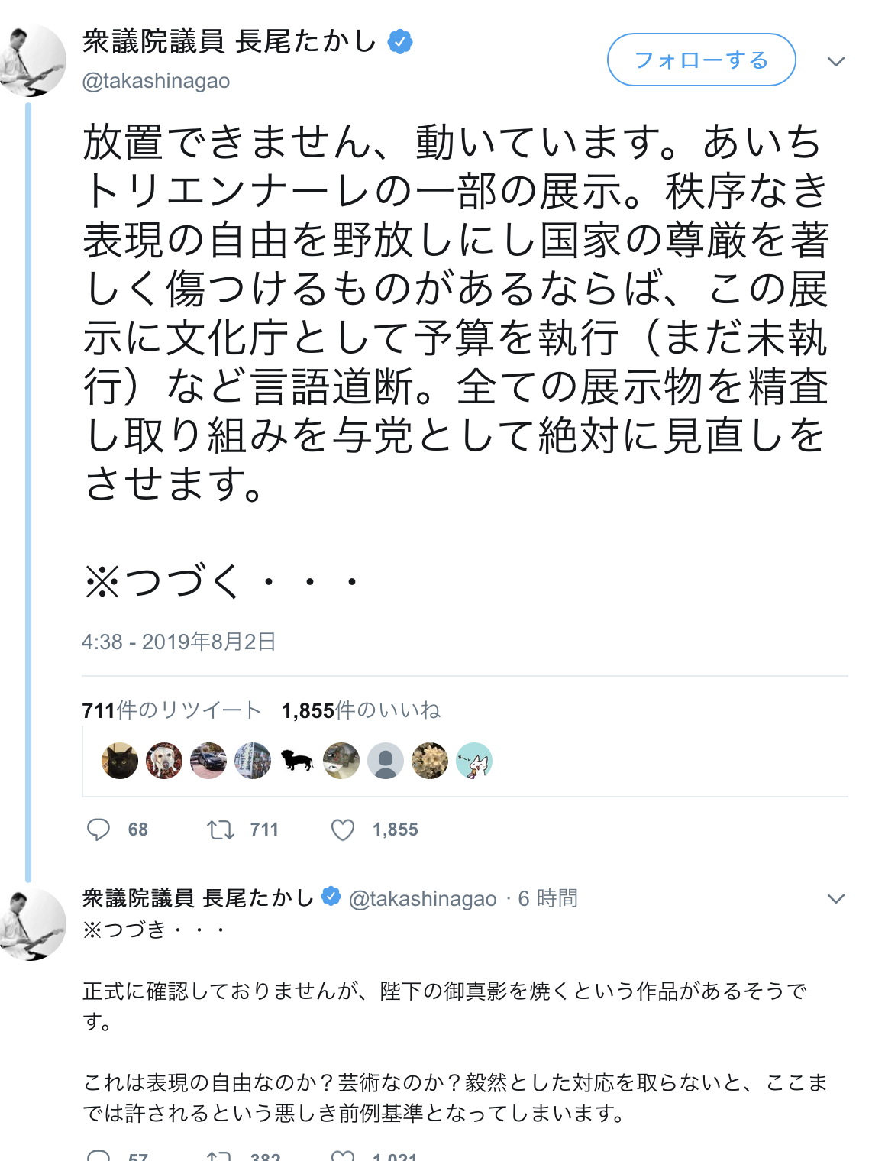Click the reply icon on the first tweet
This screenshot has height=1161, width=872.
tap(101, 830)
